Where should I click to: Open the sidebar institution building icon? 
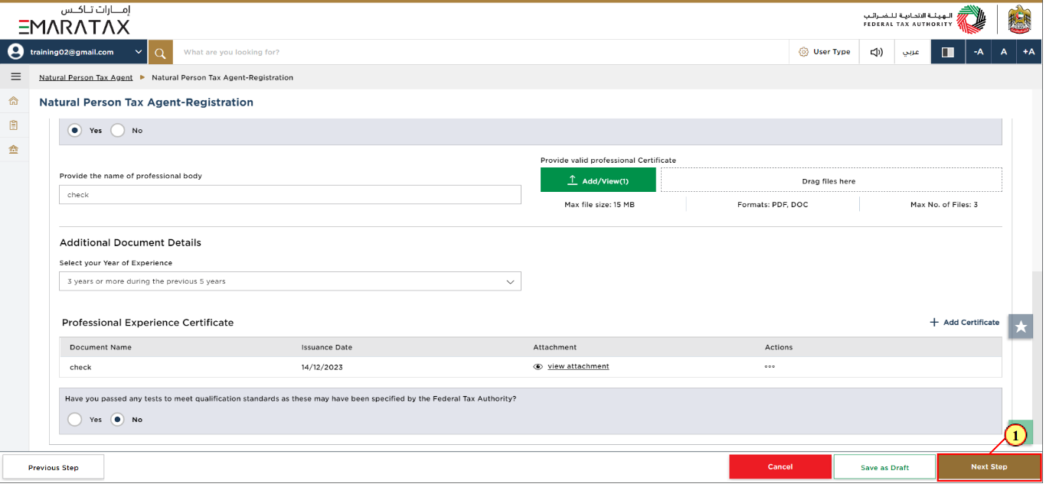[14, 149]
